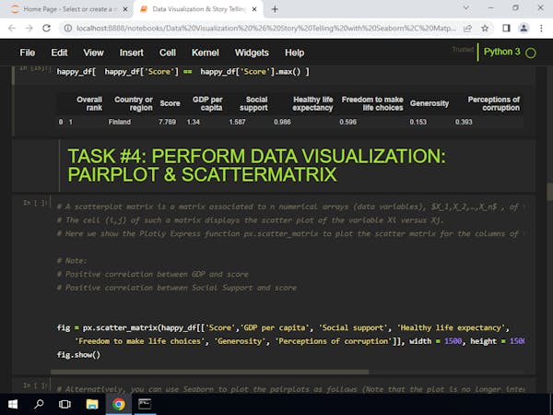Click the happy_df Score max code line
553x415 pixels.
(x=183, y=72)
